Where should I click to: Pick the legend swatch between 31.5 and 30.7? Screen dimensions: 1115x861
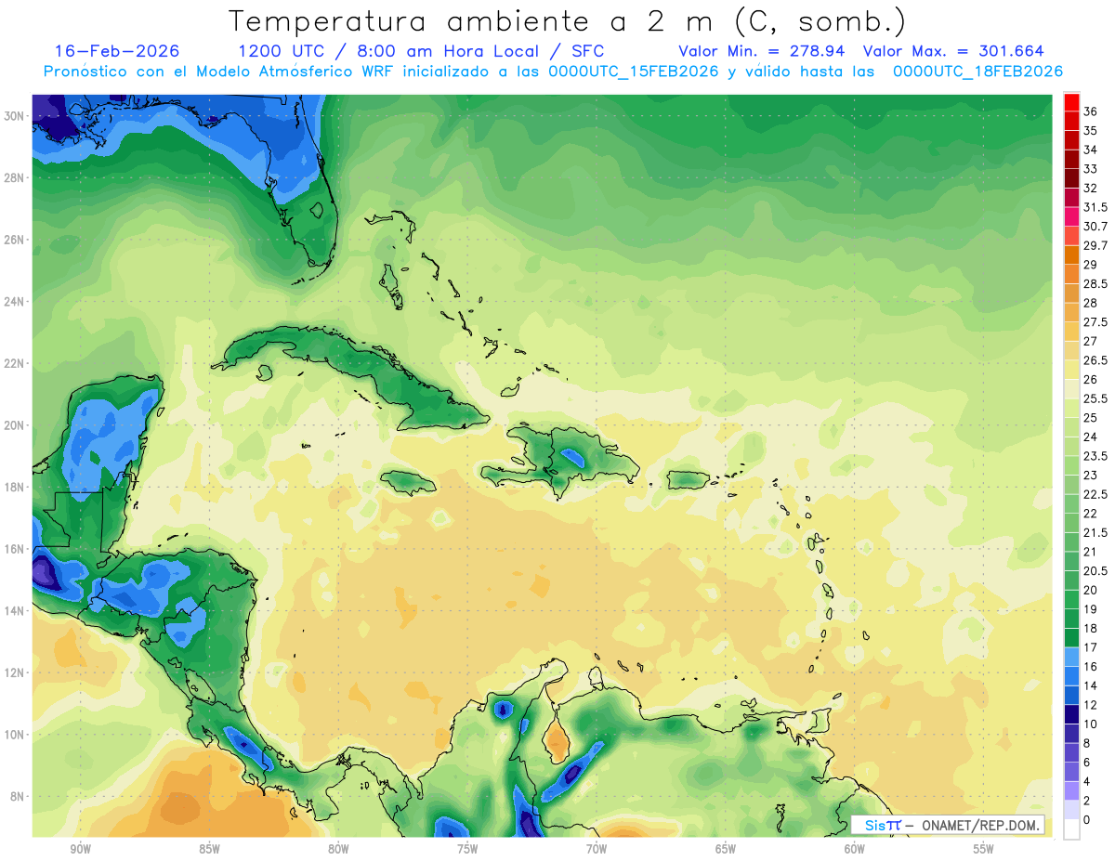(x=1071, y=216)
